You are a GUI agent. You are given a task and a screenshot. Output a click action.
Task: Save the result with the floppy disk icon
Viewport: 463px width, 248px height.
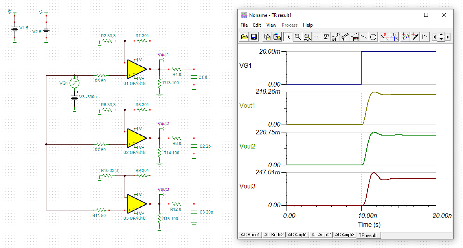tap(254, 37)
